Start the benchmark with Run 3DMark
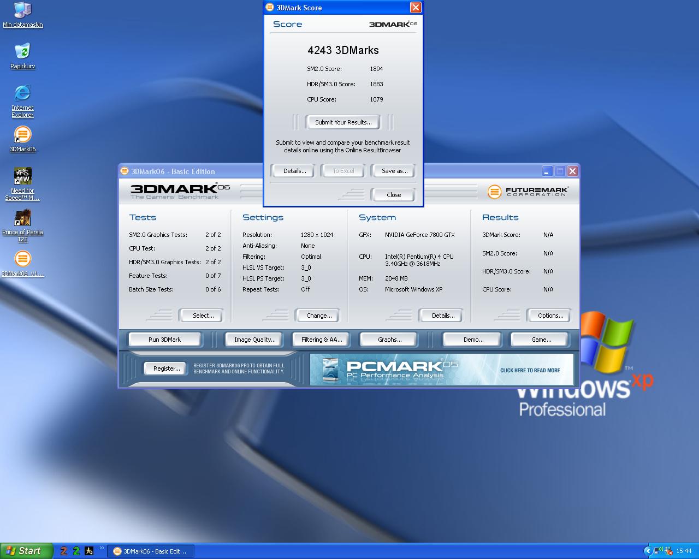 tap(164, 340)
